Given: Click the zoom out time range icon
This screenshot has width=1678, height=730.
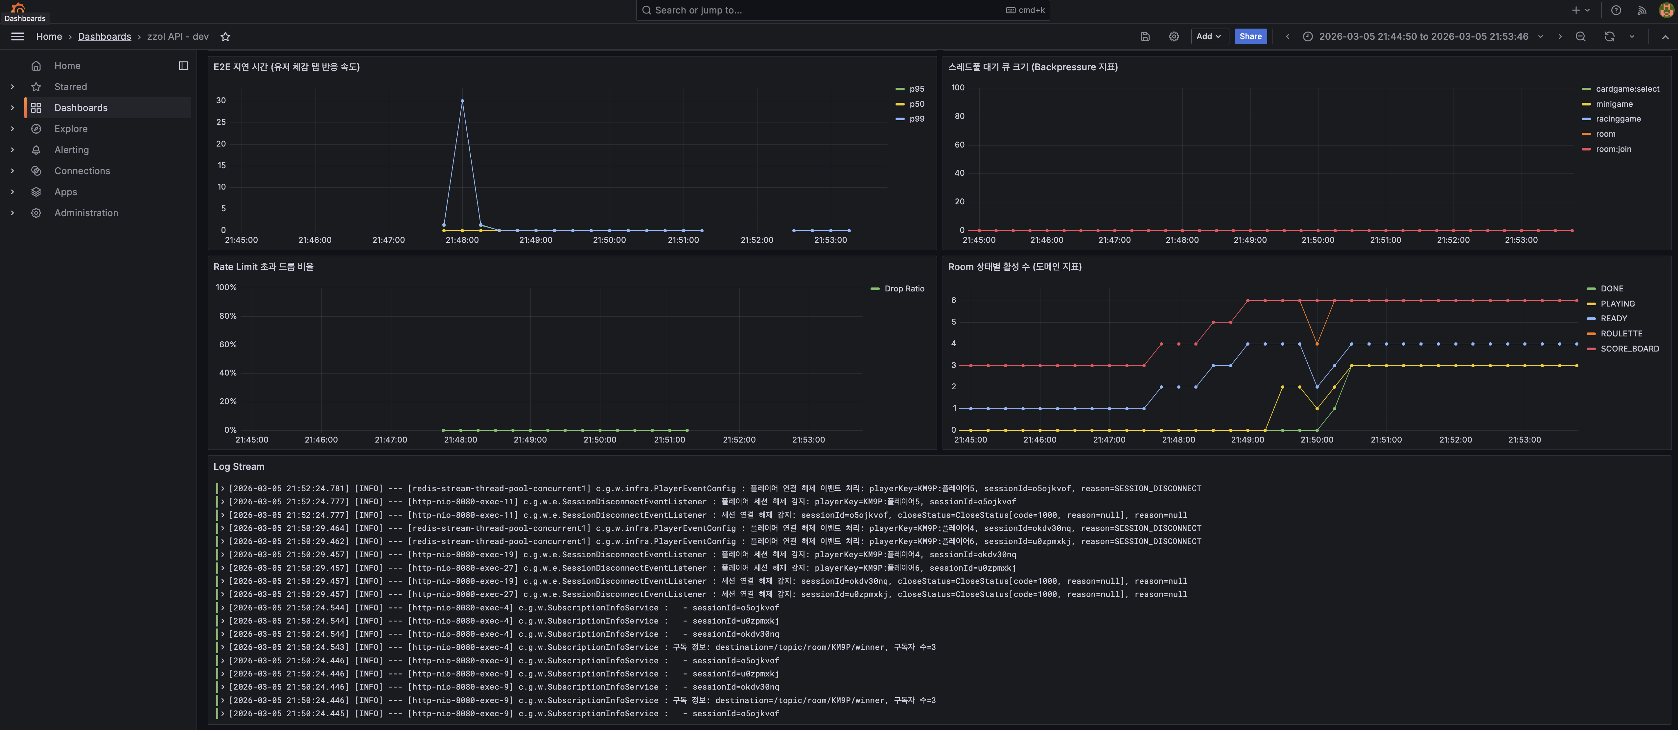Looking at the screenshot, I should tap(1580, 36).
